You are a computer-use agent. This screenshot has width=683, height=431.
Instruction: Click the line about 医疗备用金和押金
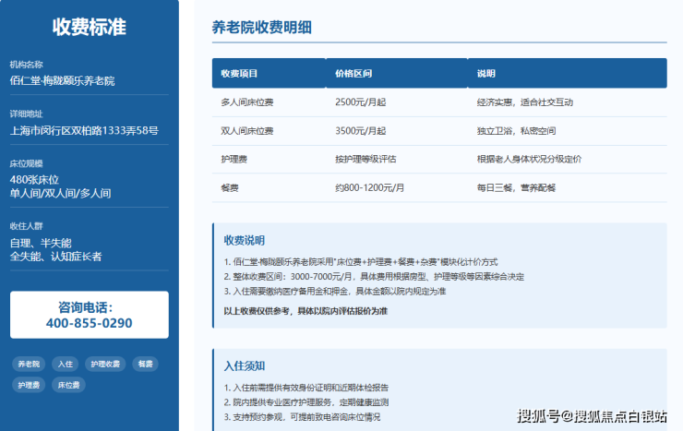335,292
